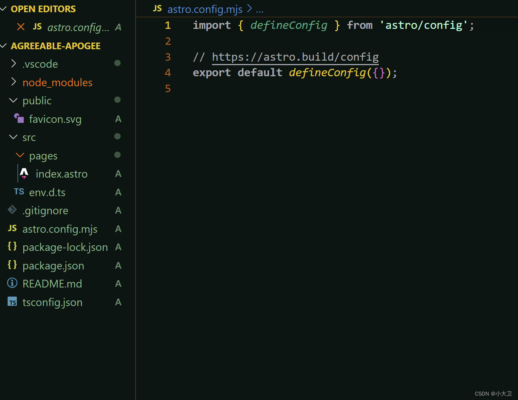
Task: Click the braces icon beside package-lock.json
Action: (x=12, y=246)
